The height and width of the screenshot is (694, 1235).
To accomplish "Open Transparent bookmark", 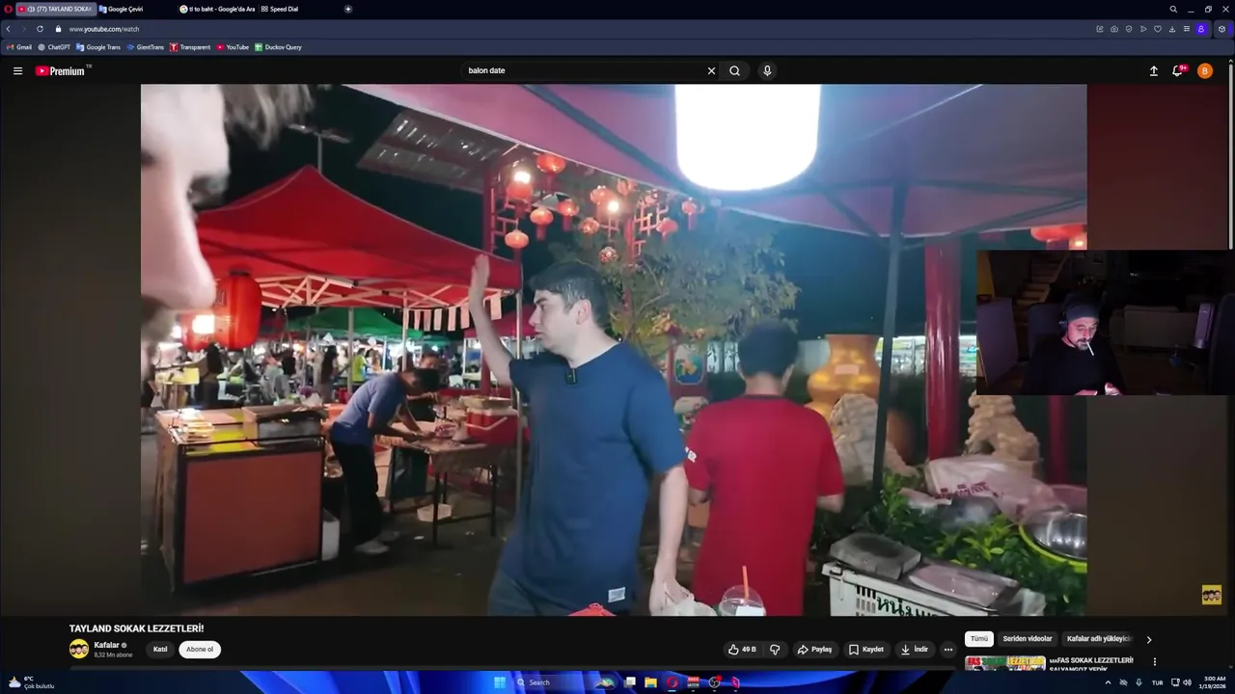I will (x=190, y=47).
